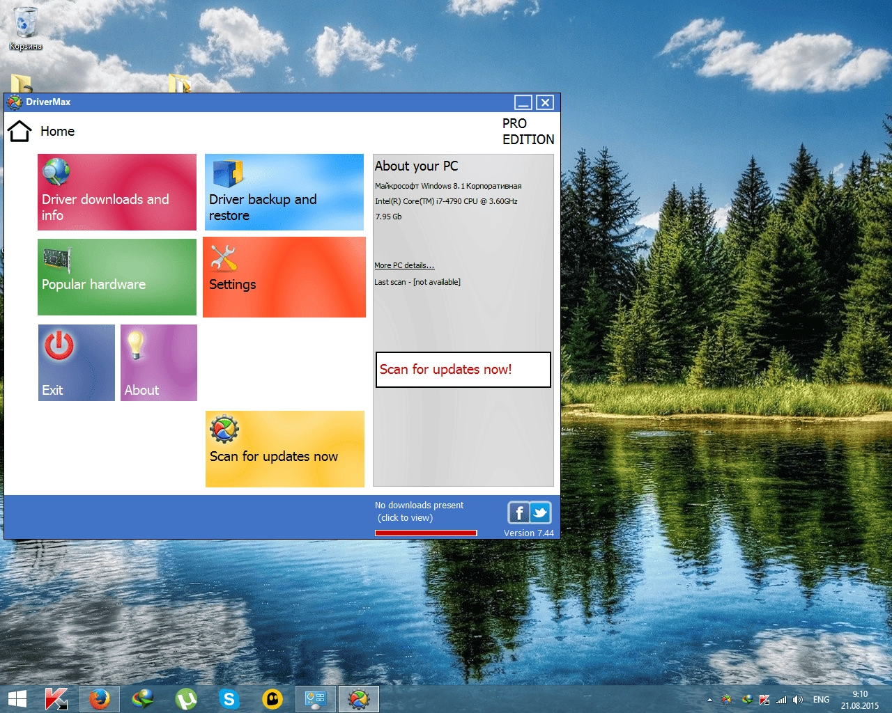Click the Exit tile with power icon
Viewport: 892px width, 713px height.
click(x=77, y=363)
